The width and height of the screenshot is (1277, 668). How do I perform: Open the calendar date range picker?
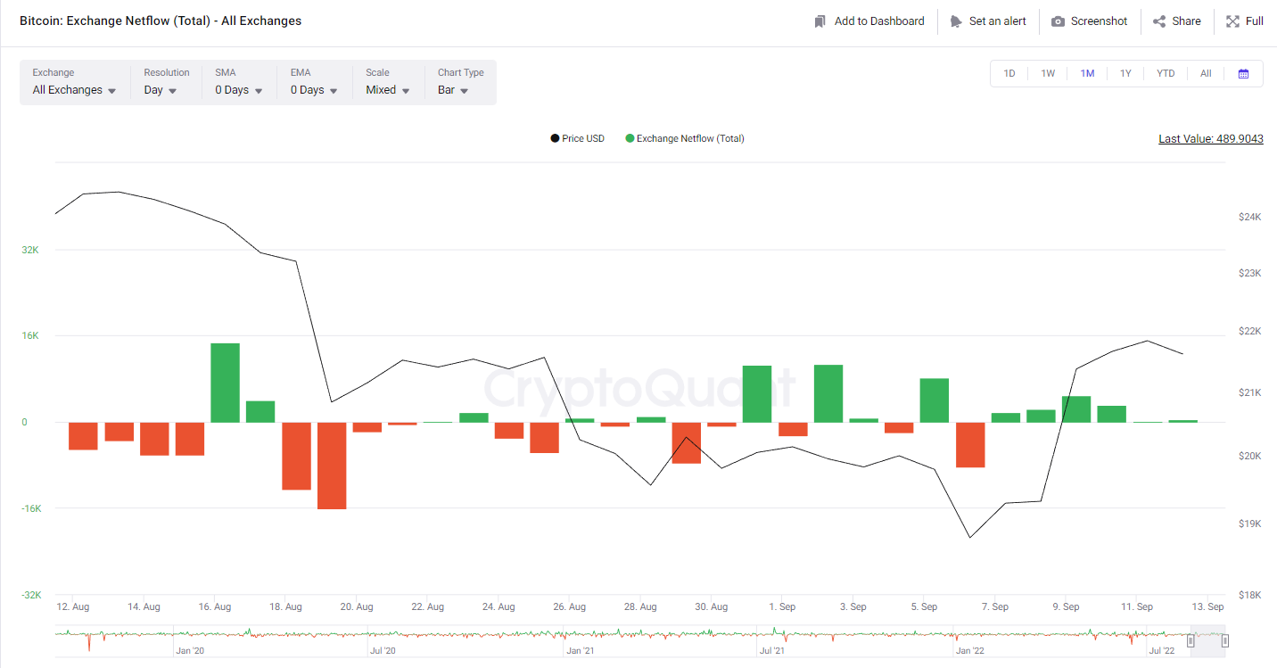(1243, 73)
